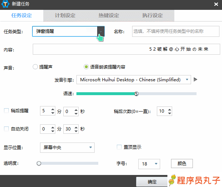Click the 语速 slider's unfilled track
222x187 pixels.
[x=167, y=94]
